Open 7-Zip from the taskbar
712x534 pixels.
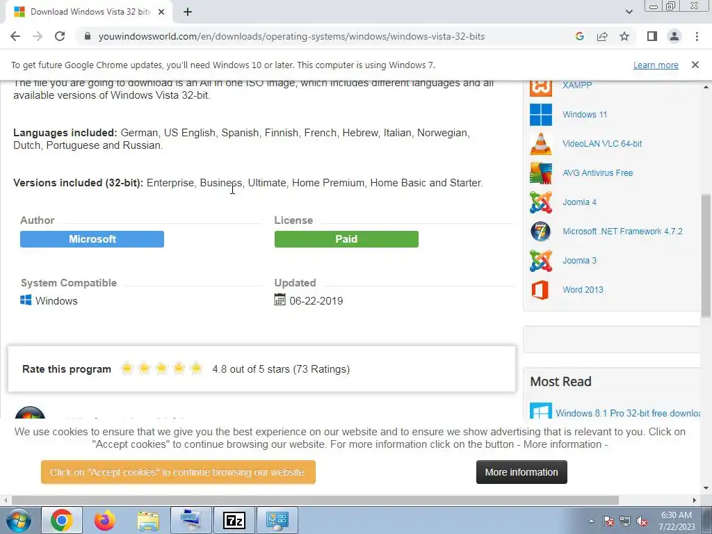pos(234,520)
